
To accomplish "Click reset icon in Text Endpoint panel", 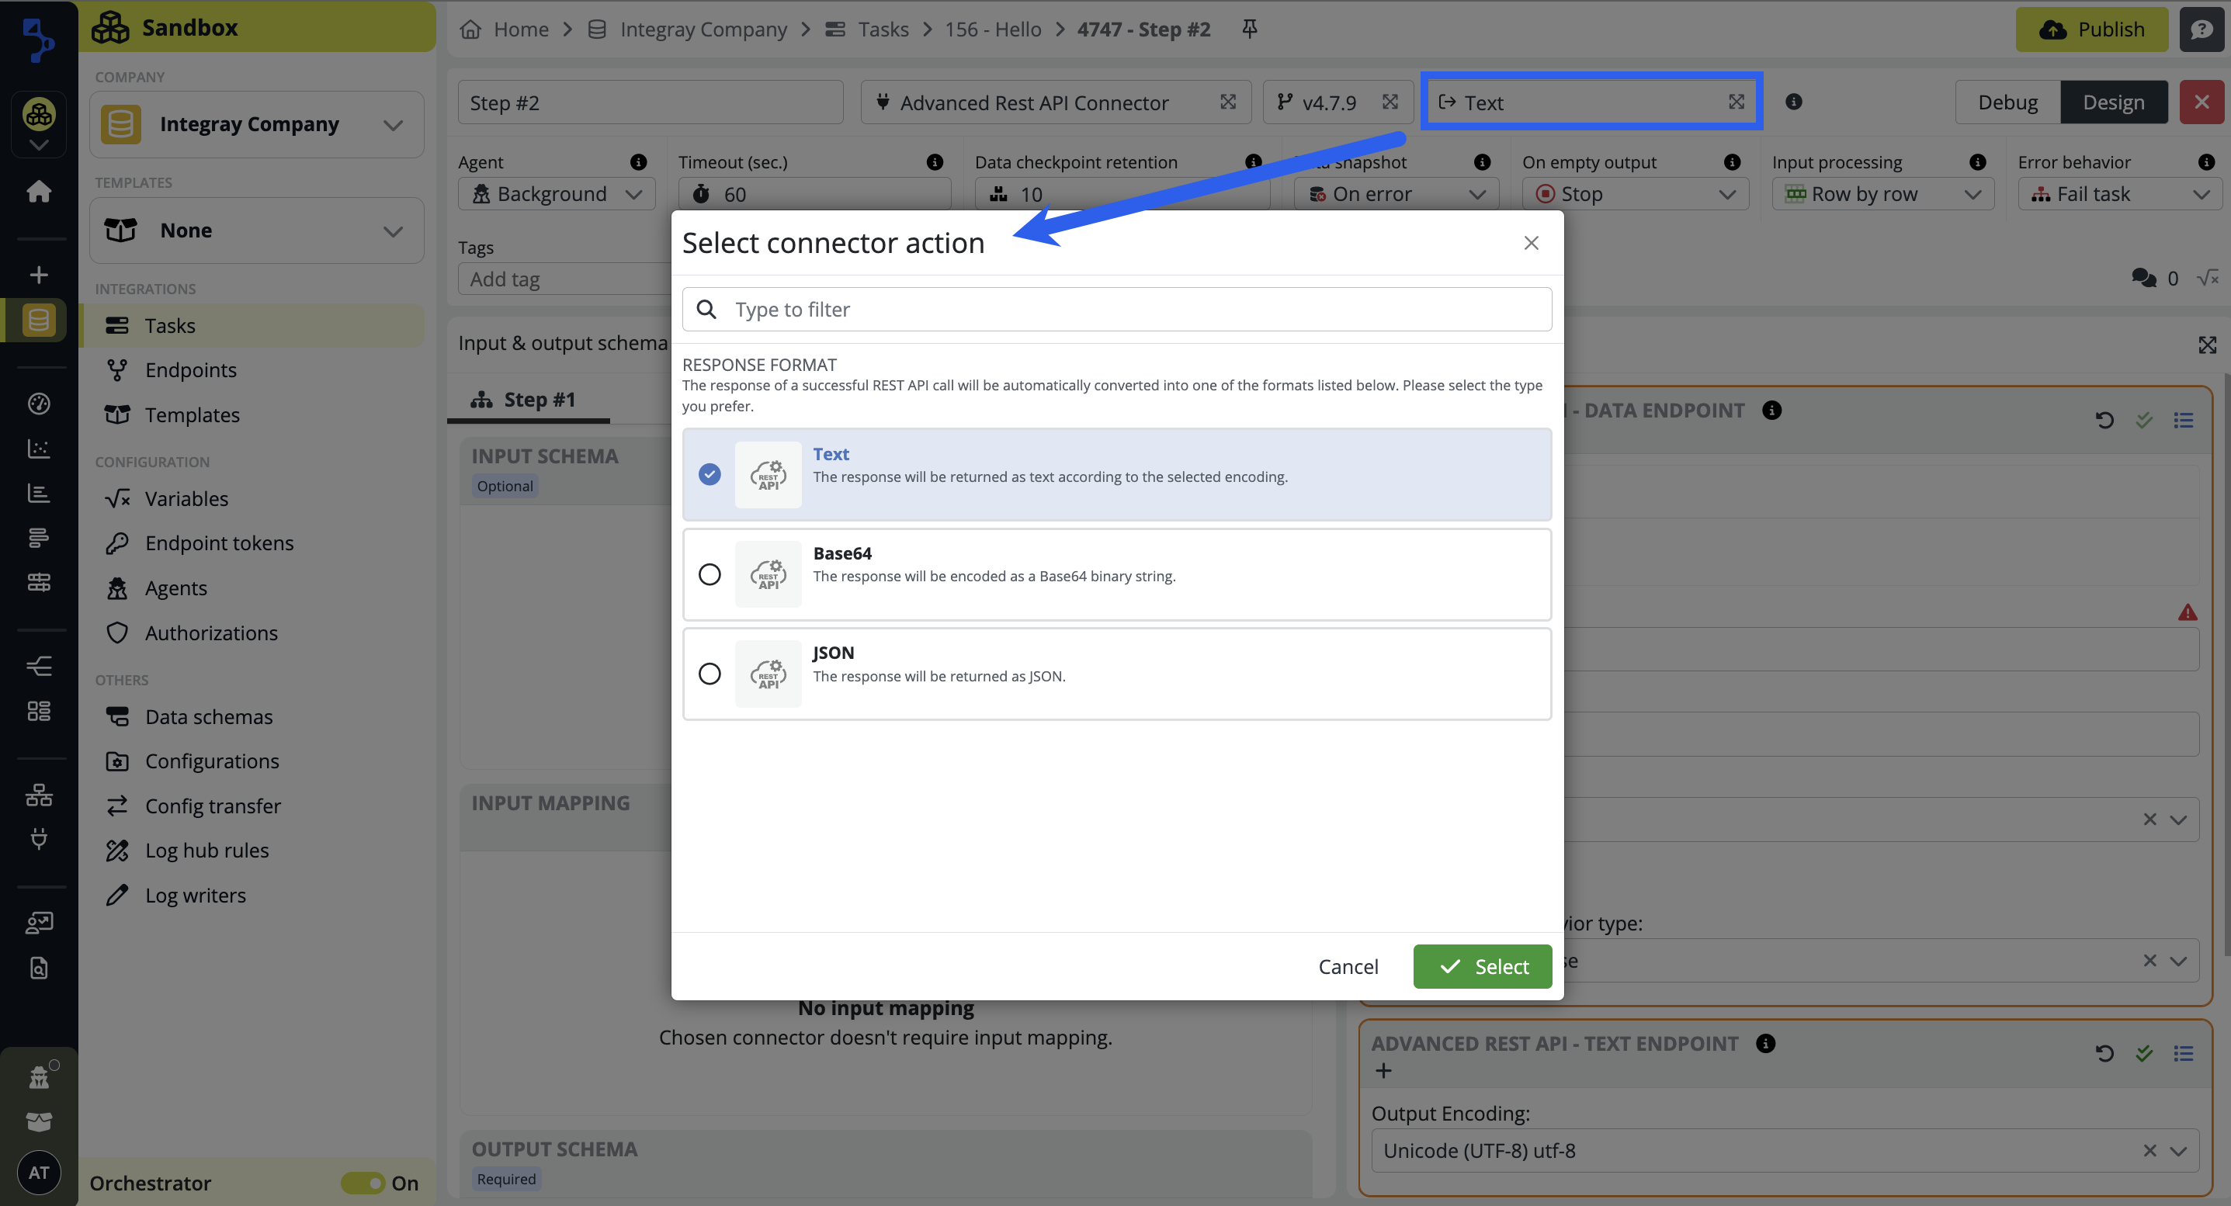I will [x=2104, y=1054].
